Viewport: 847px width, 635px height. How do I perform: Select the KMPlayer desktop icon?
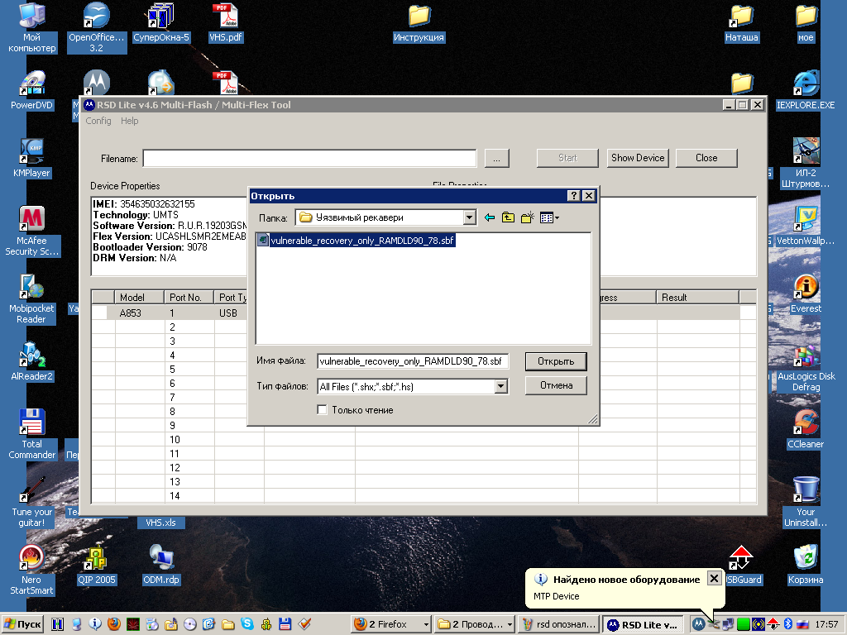click(32, 158)
